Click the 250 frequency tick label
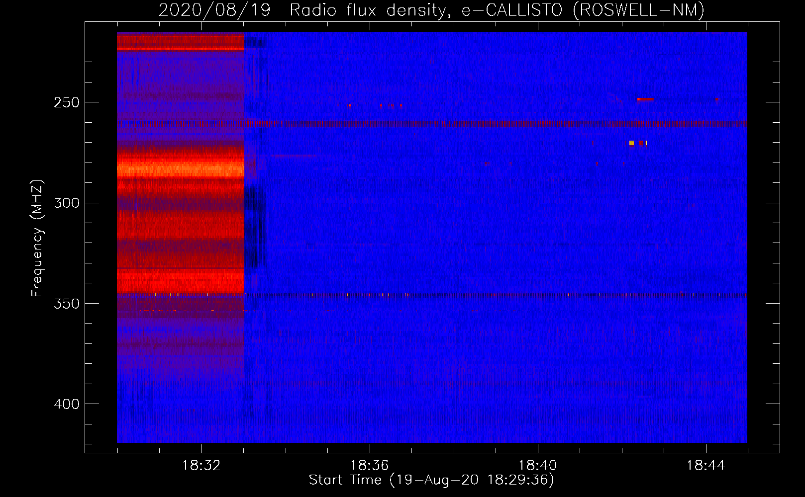This screenshot has height=497, width=805. [x=67, y=102]
